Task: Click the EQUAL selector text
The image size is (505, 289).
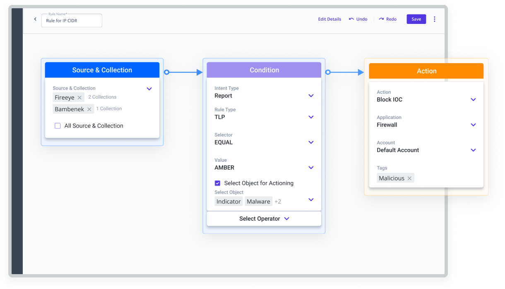Action: pos(224,142)
